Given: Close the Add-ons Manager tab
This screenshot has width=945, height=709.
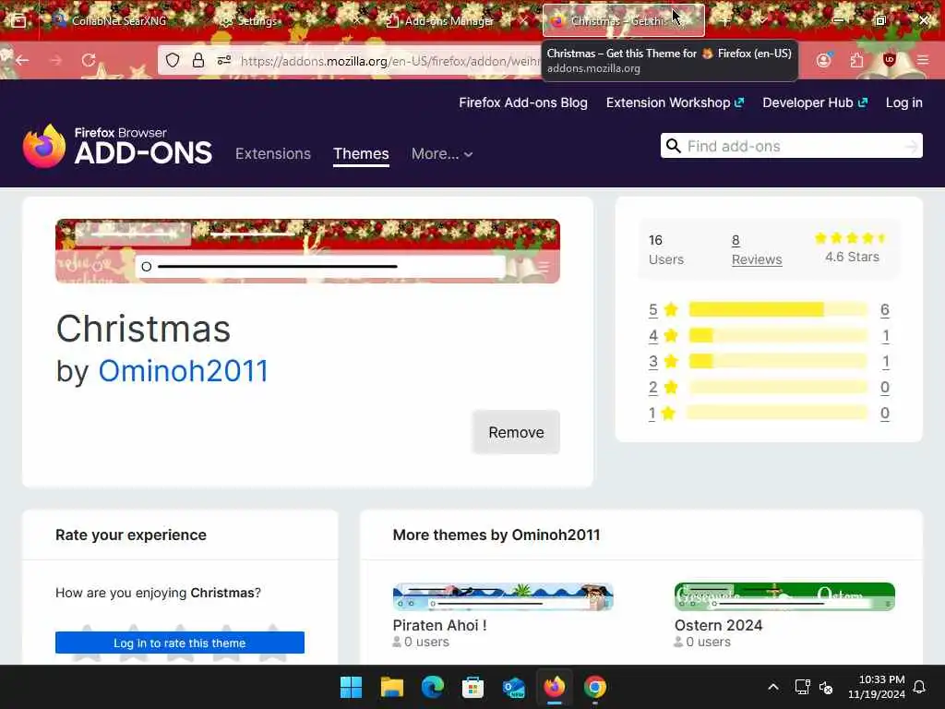Looking at the screenshot, I should (523, 20).
